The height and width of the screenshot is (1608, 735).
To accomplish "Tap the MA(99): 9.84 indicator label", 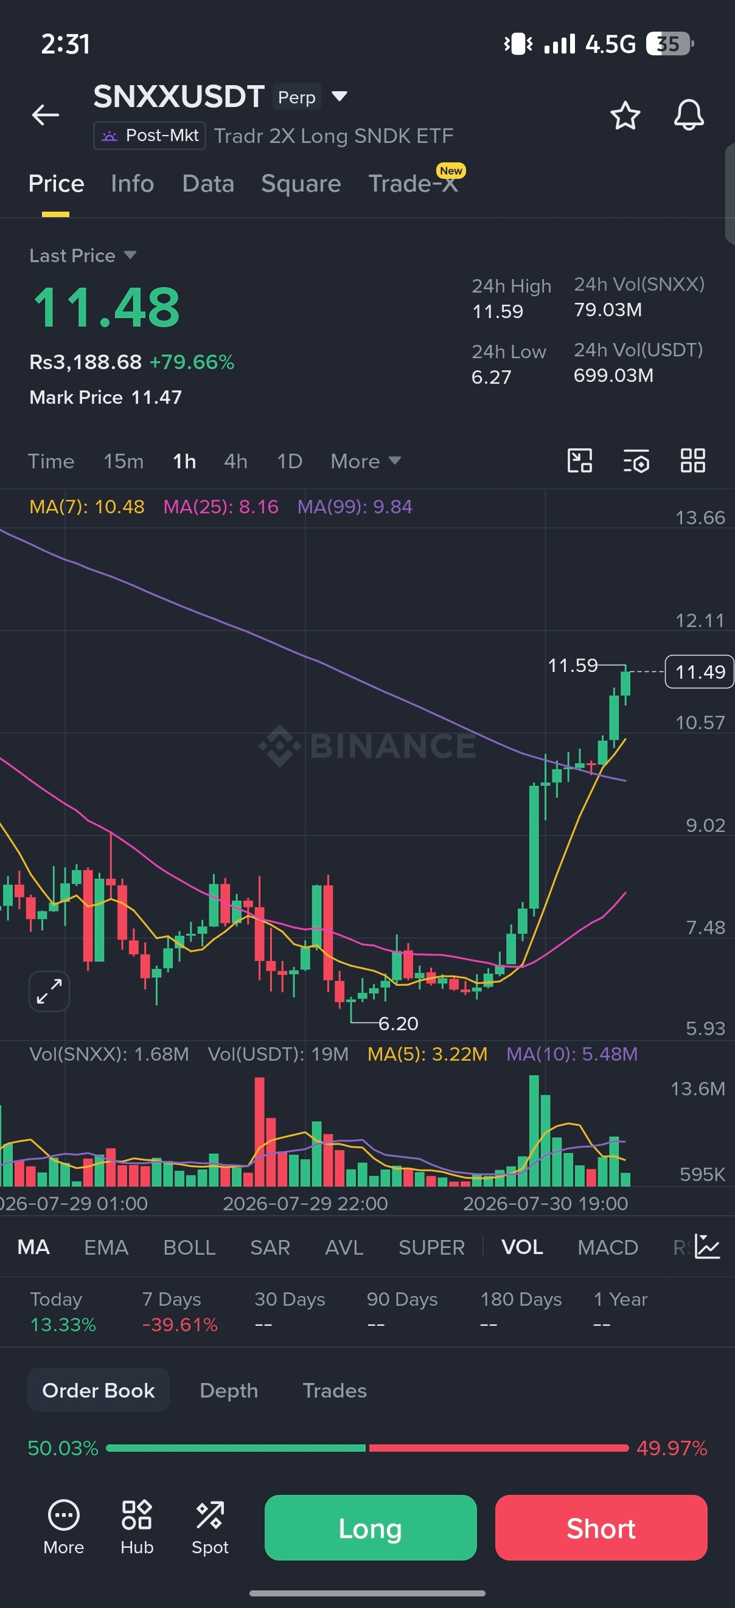I will tap(355, 507).
